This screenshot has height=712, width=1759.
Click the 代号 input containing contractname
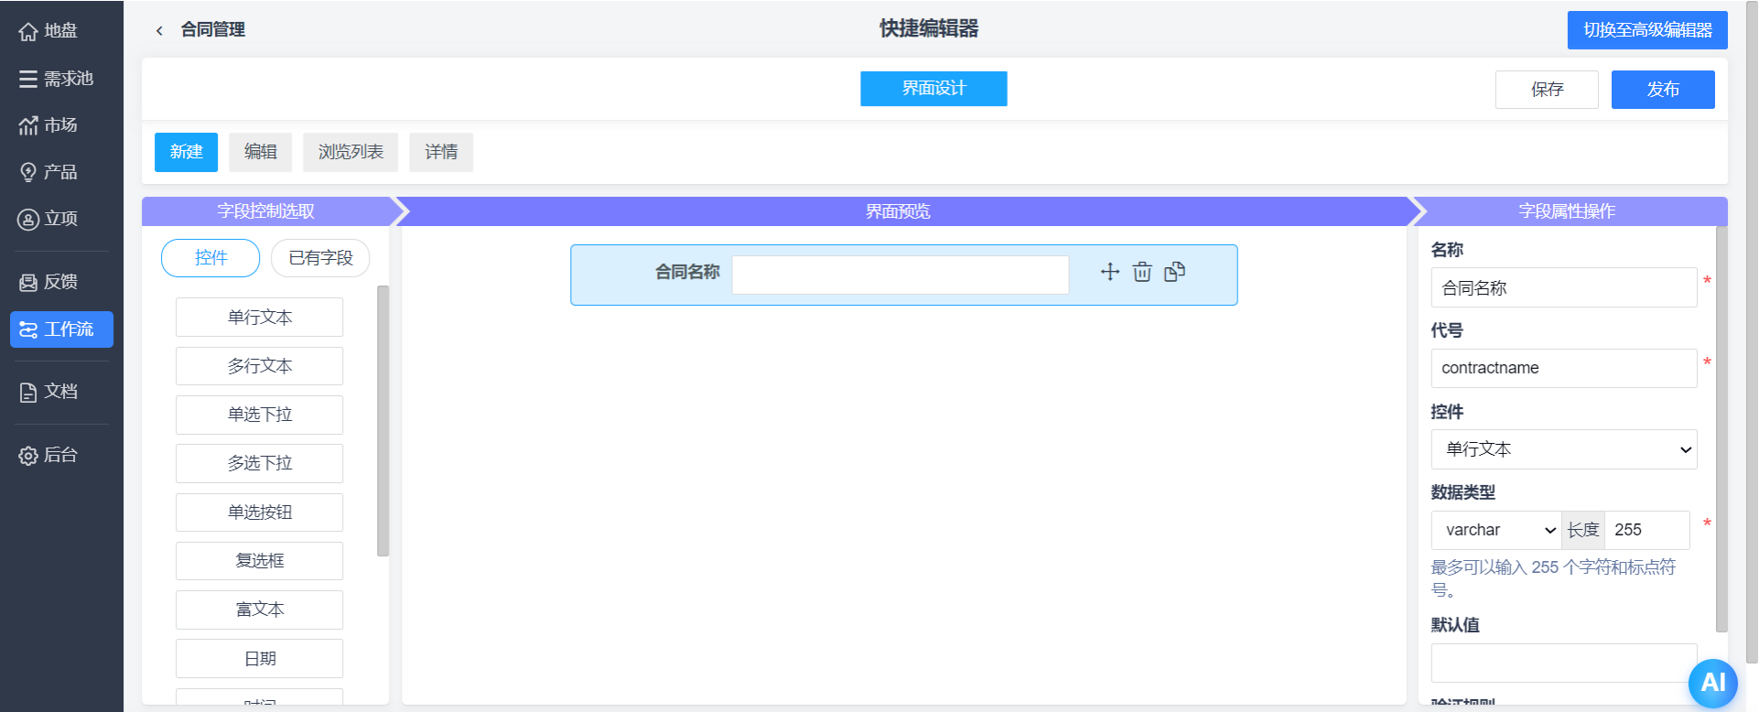pyautogui.click(x=1564, y=368)
